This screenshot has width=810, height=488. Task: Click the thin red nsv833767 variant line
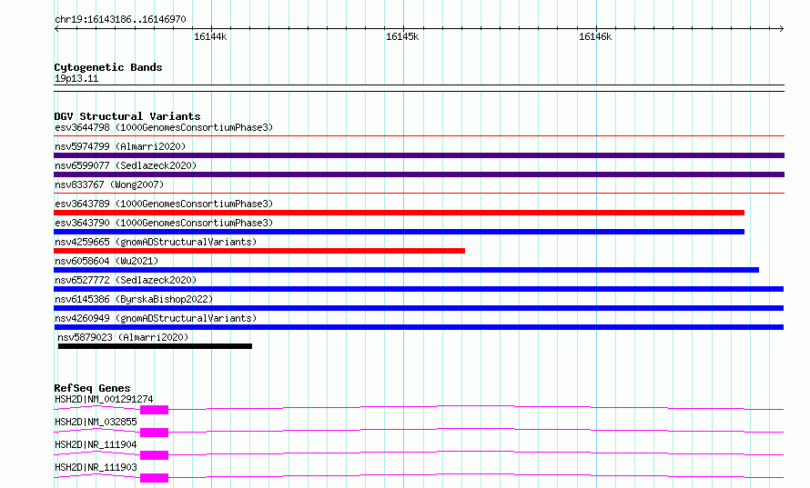[x=419, y=193]
